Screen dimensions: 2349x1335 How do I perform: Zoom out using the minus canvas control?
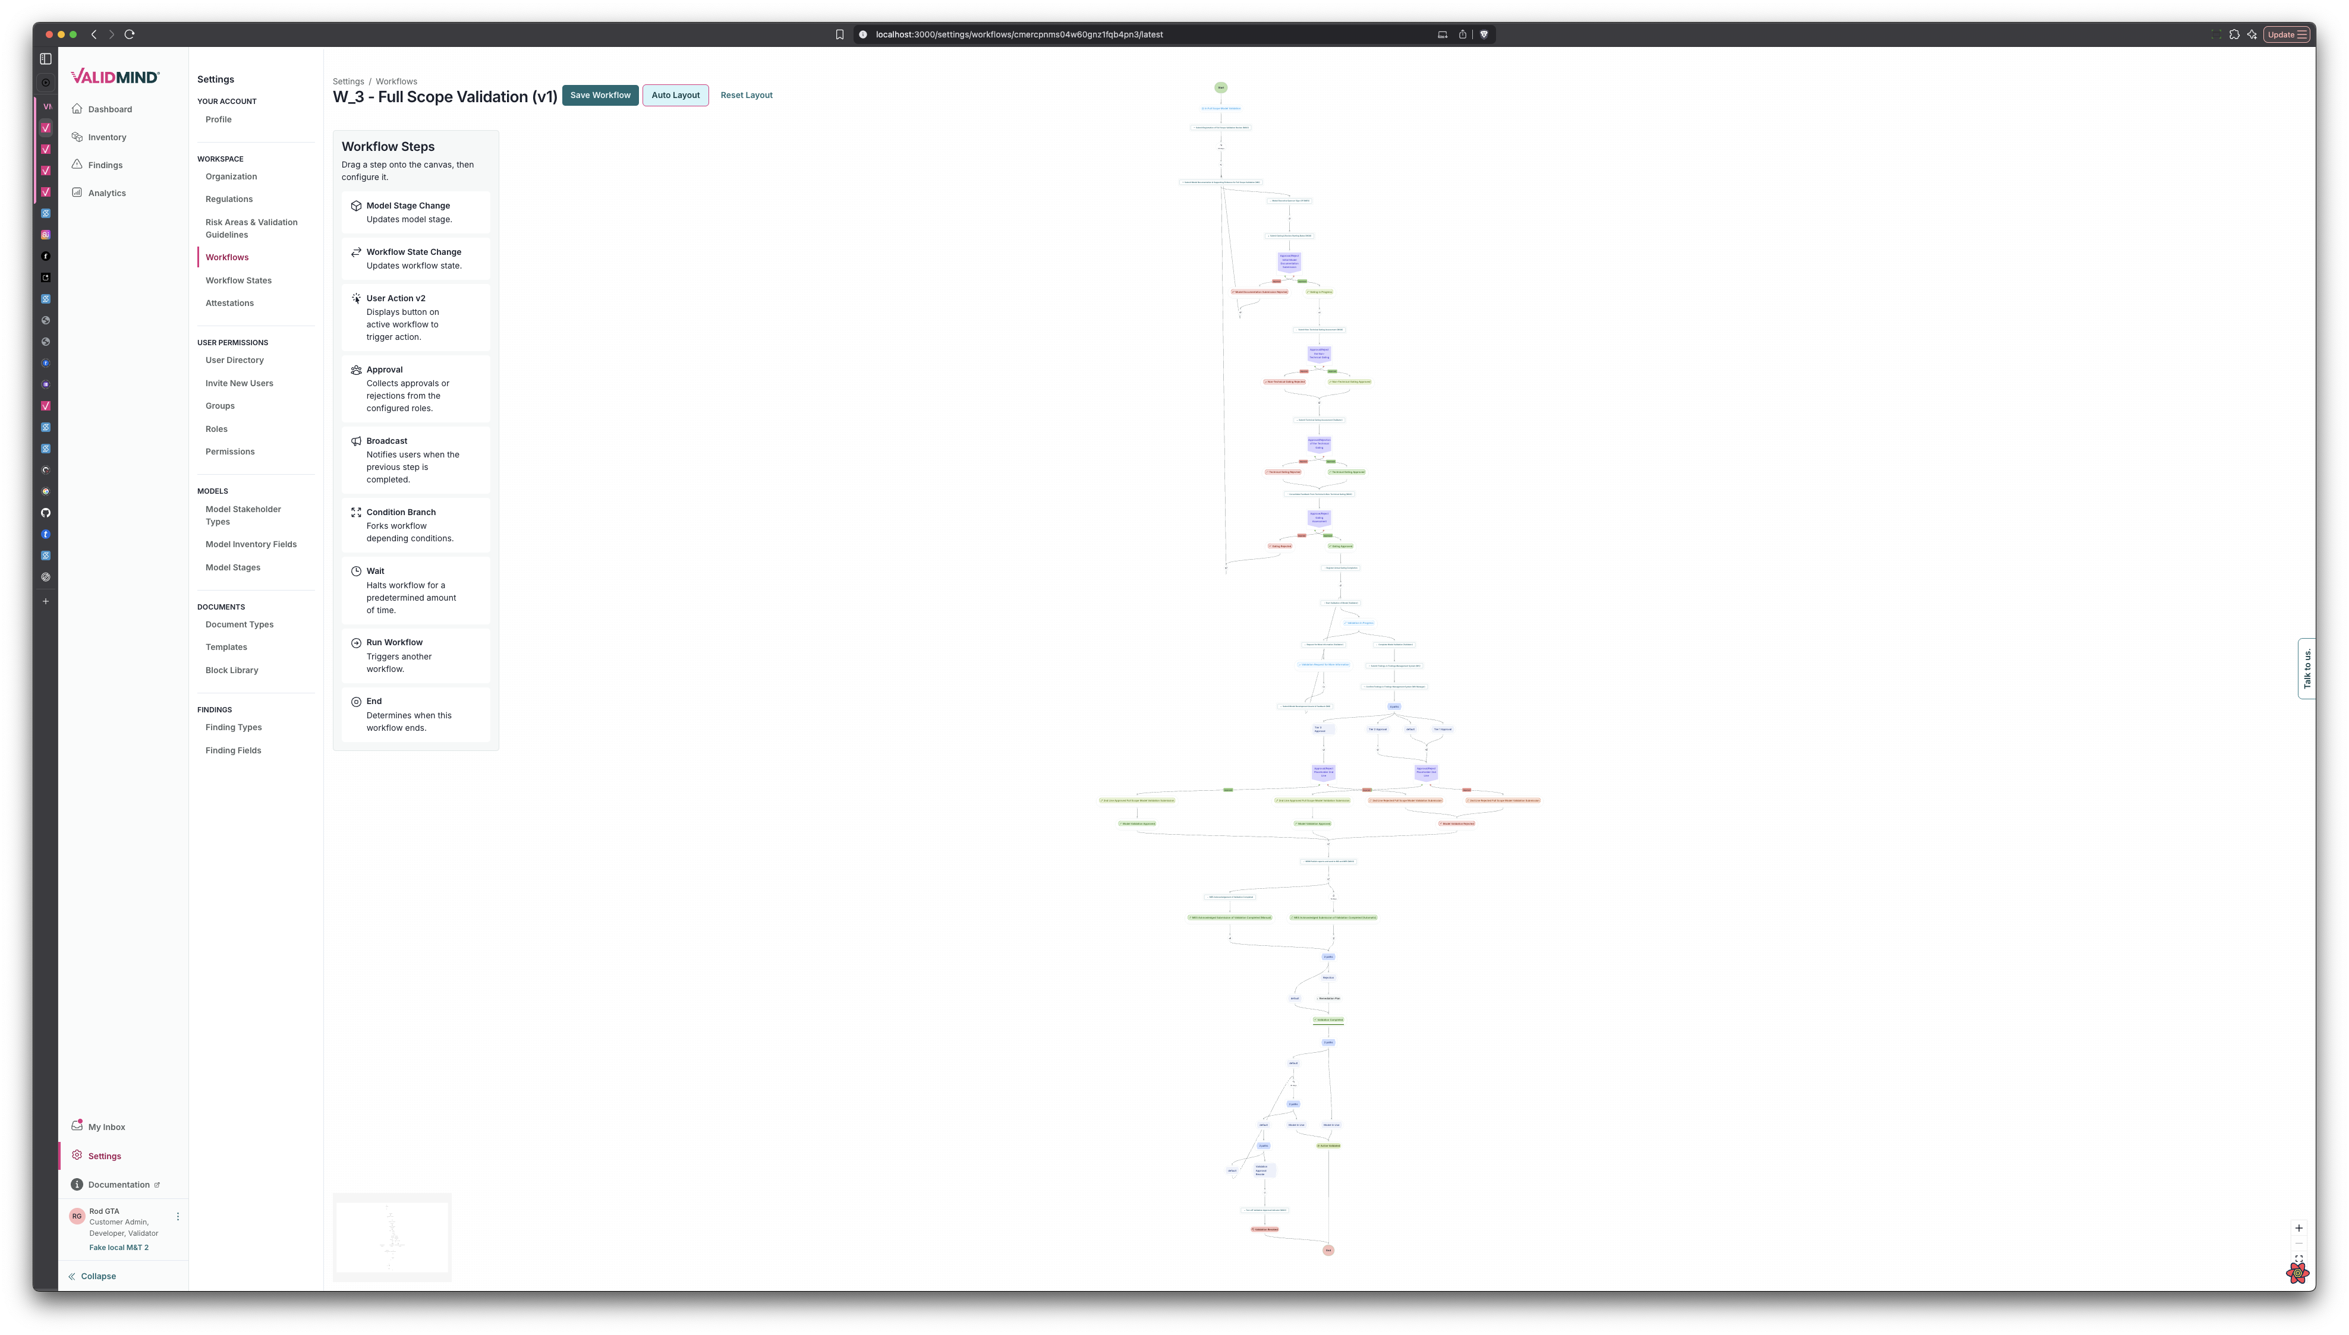click(2300, 1244)
